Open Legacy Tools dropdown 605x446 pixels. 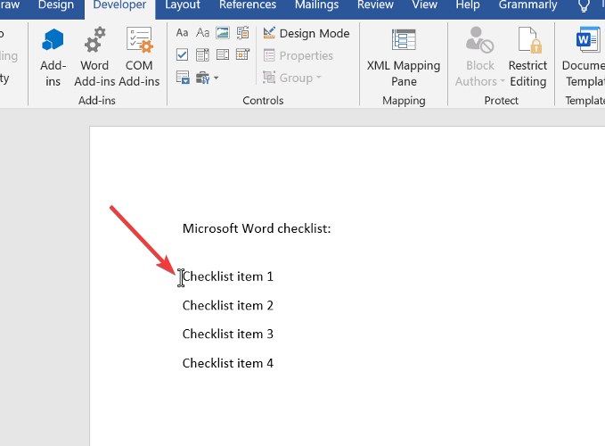[x=207, y=78]
